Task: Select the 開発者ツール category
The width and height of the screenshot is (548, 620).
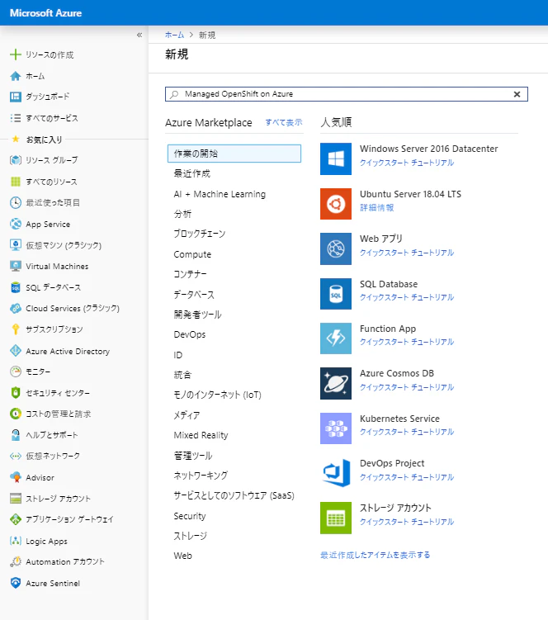Action: coord(197,315)
